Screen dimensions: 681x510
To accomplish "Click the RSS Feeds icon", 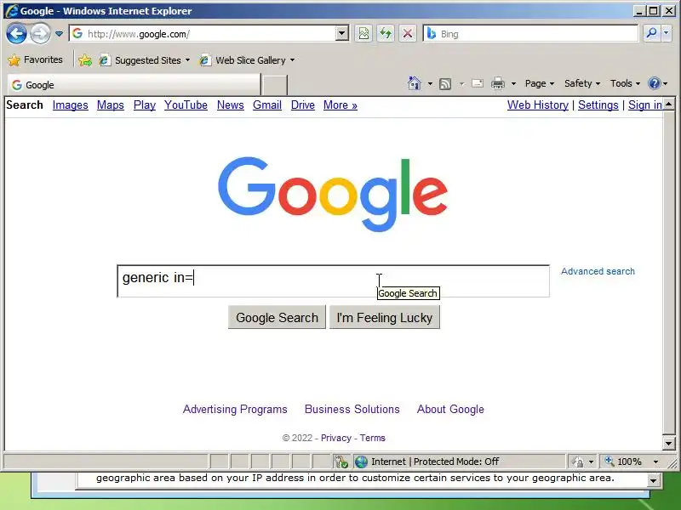I will (445, 83).
